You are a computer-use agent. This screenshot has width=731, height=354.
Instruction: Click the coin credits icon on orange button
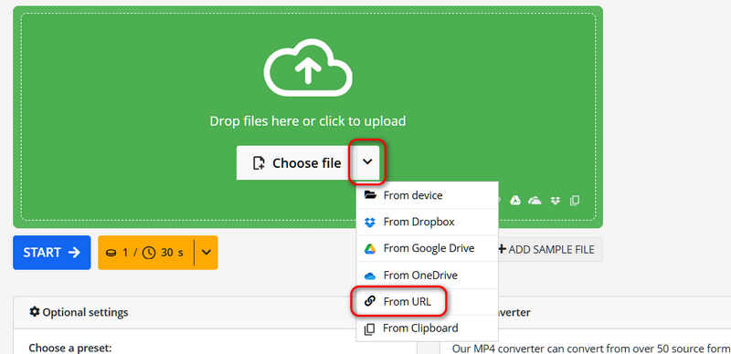111,253
